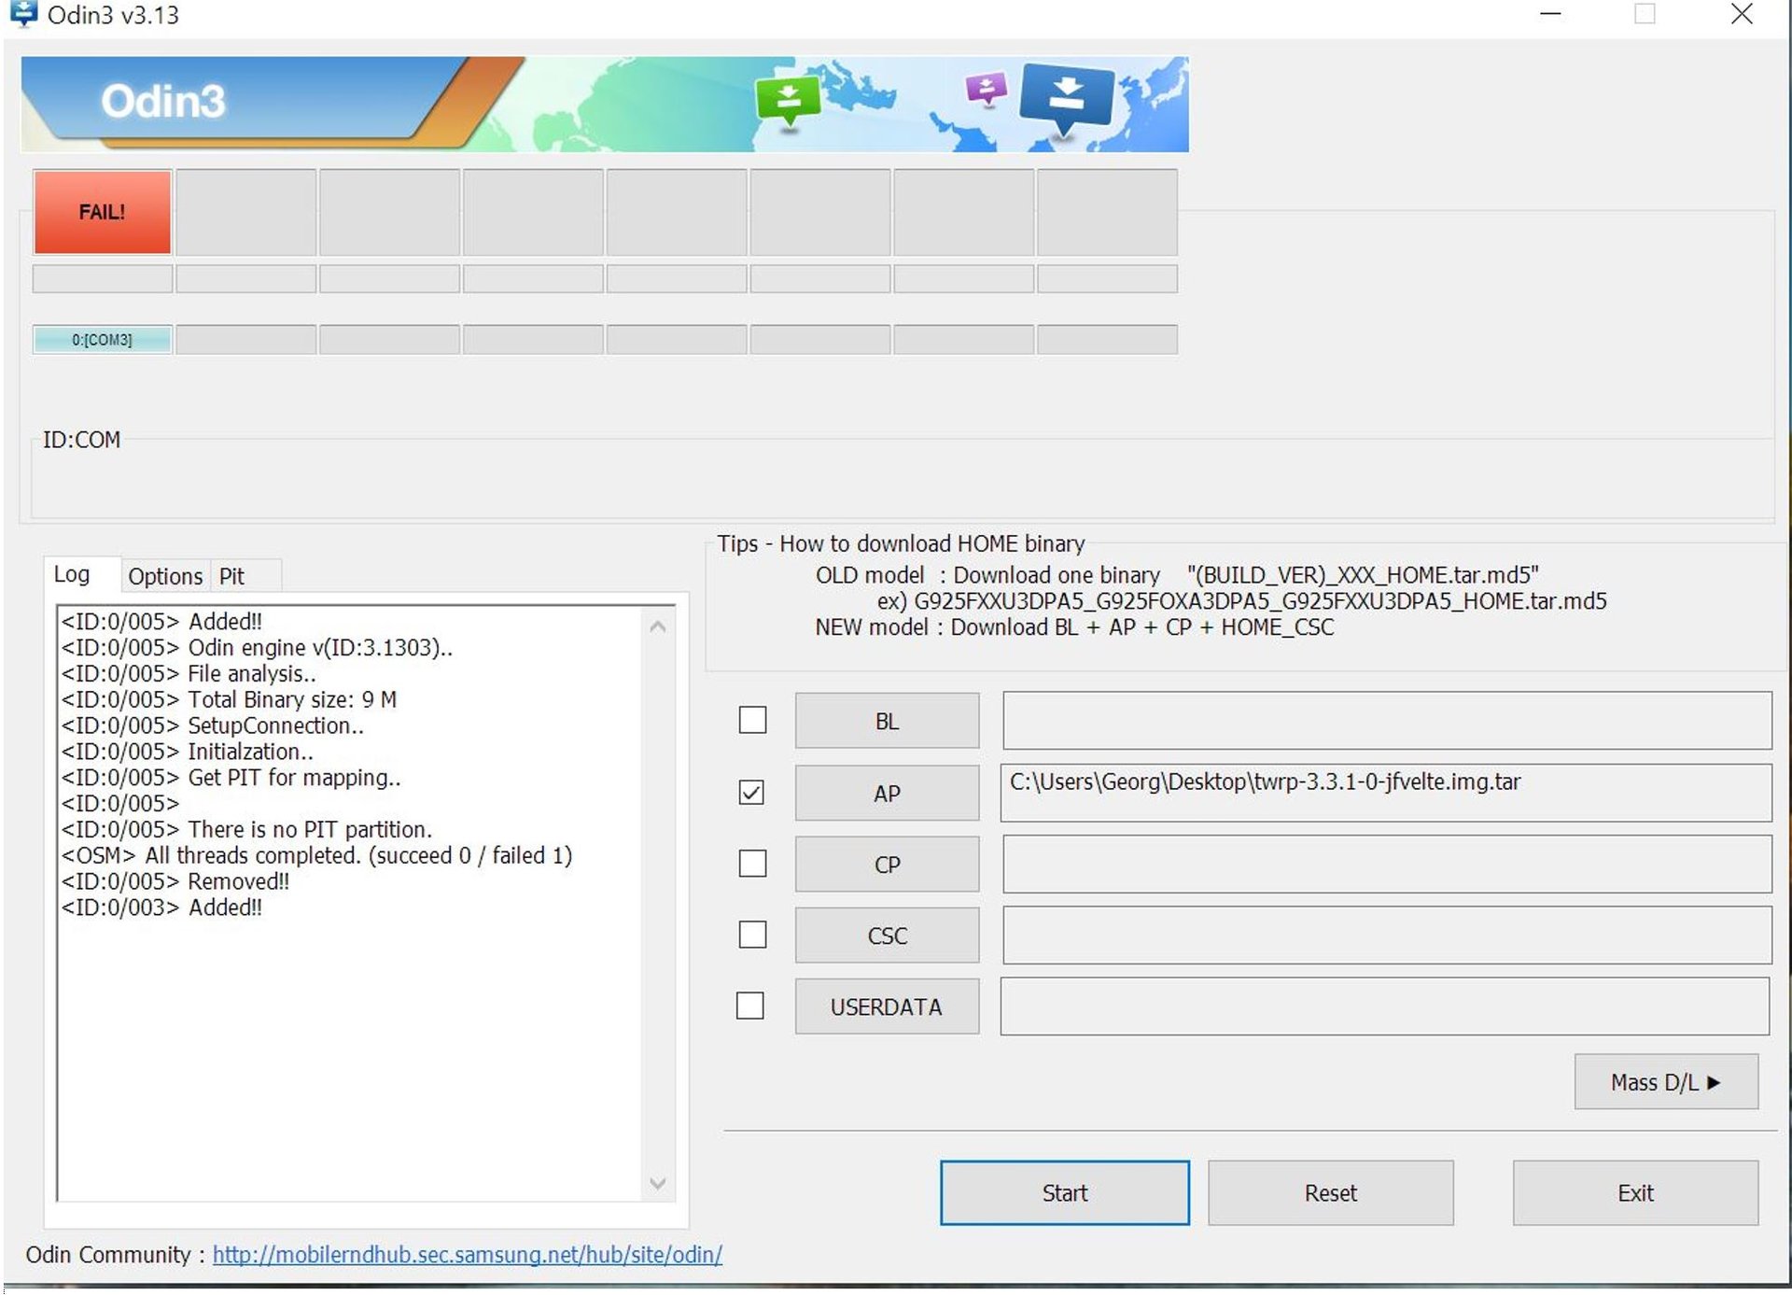Image resolution: width=1792 pixels, height=1295 pixels.
Task: Click the BL file path field
Action: [1387, 720]
